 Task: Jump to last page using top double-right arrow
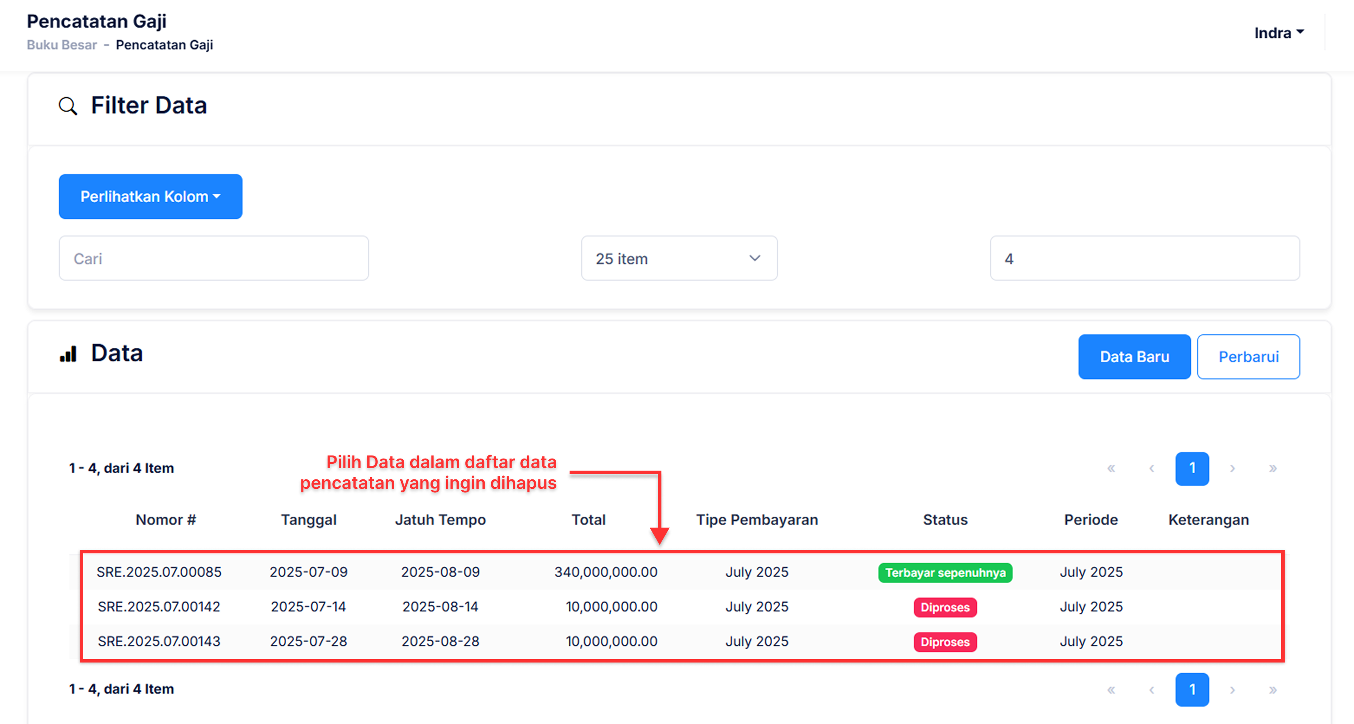click(1273, 468)
